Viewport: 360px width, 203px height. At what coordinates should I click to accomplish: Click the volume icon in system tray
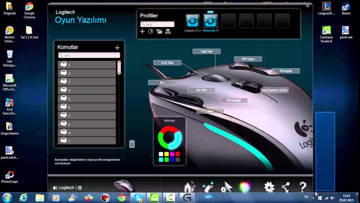coord(333,198)
